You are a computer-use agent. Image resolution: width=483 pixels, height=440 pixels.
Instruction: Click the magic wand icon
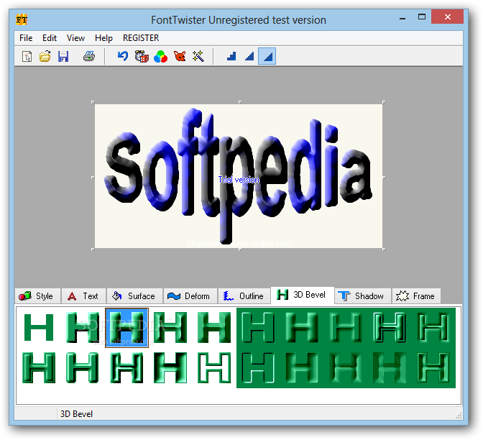[198, 56]
